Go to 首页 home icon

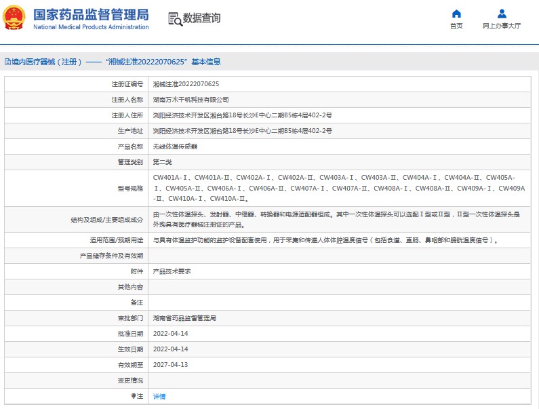coord(456,14)
